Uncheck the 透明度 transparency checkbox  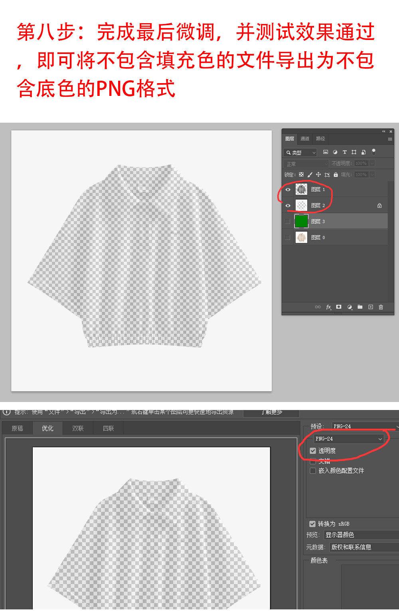[313, 451]
